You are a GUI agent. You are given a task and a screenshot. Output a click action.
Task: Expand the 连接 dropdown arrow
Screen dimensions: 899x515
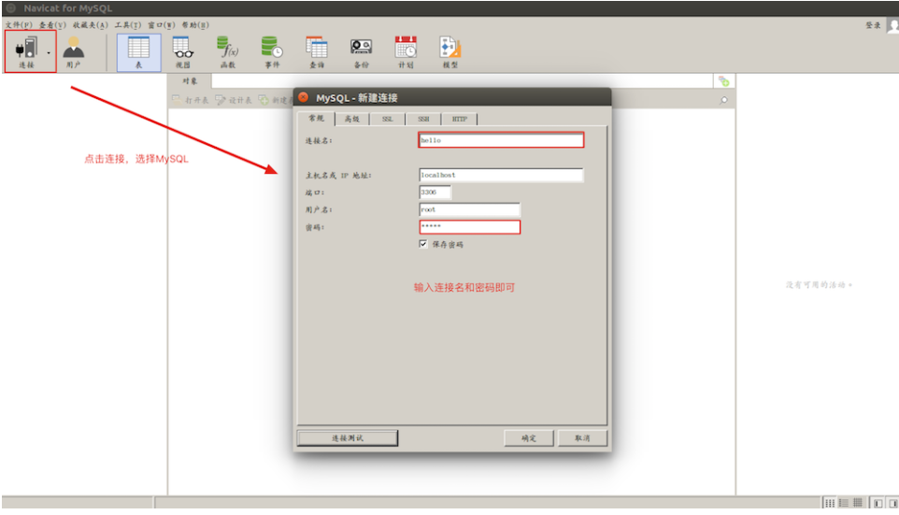coord(49,52)
